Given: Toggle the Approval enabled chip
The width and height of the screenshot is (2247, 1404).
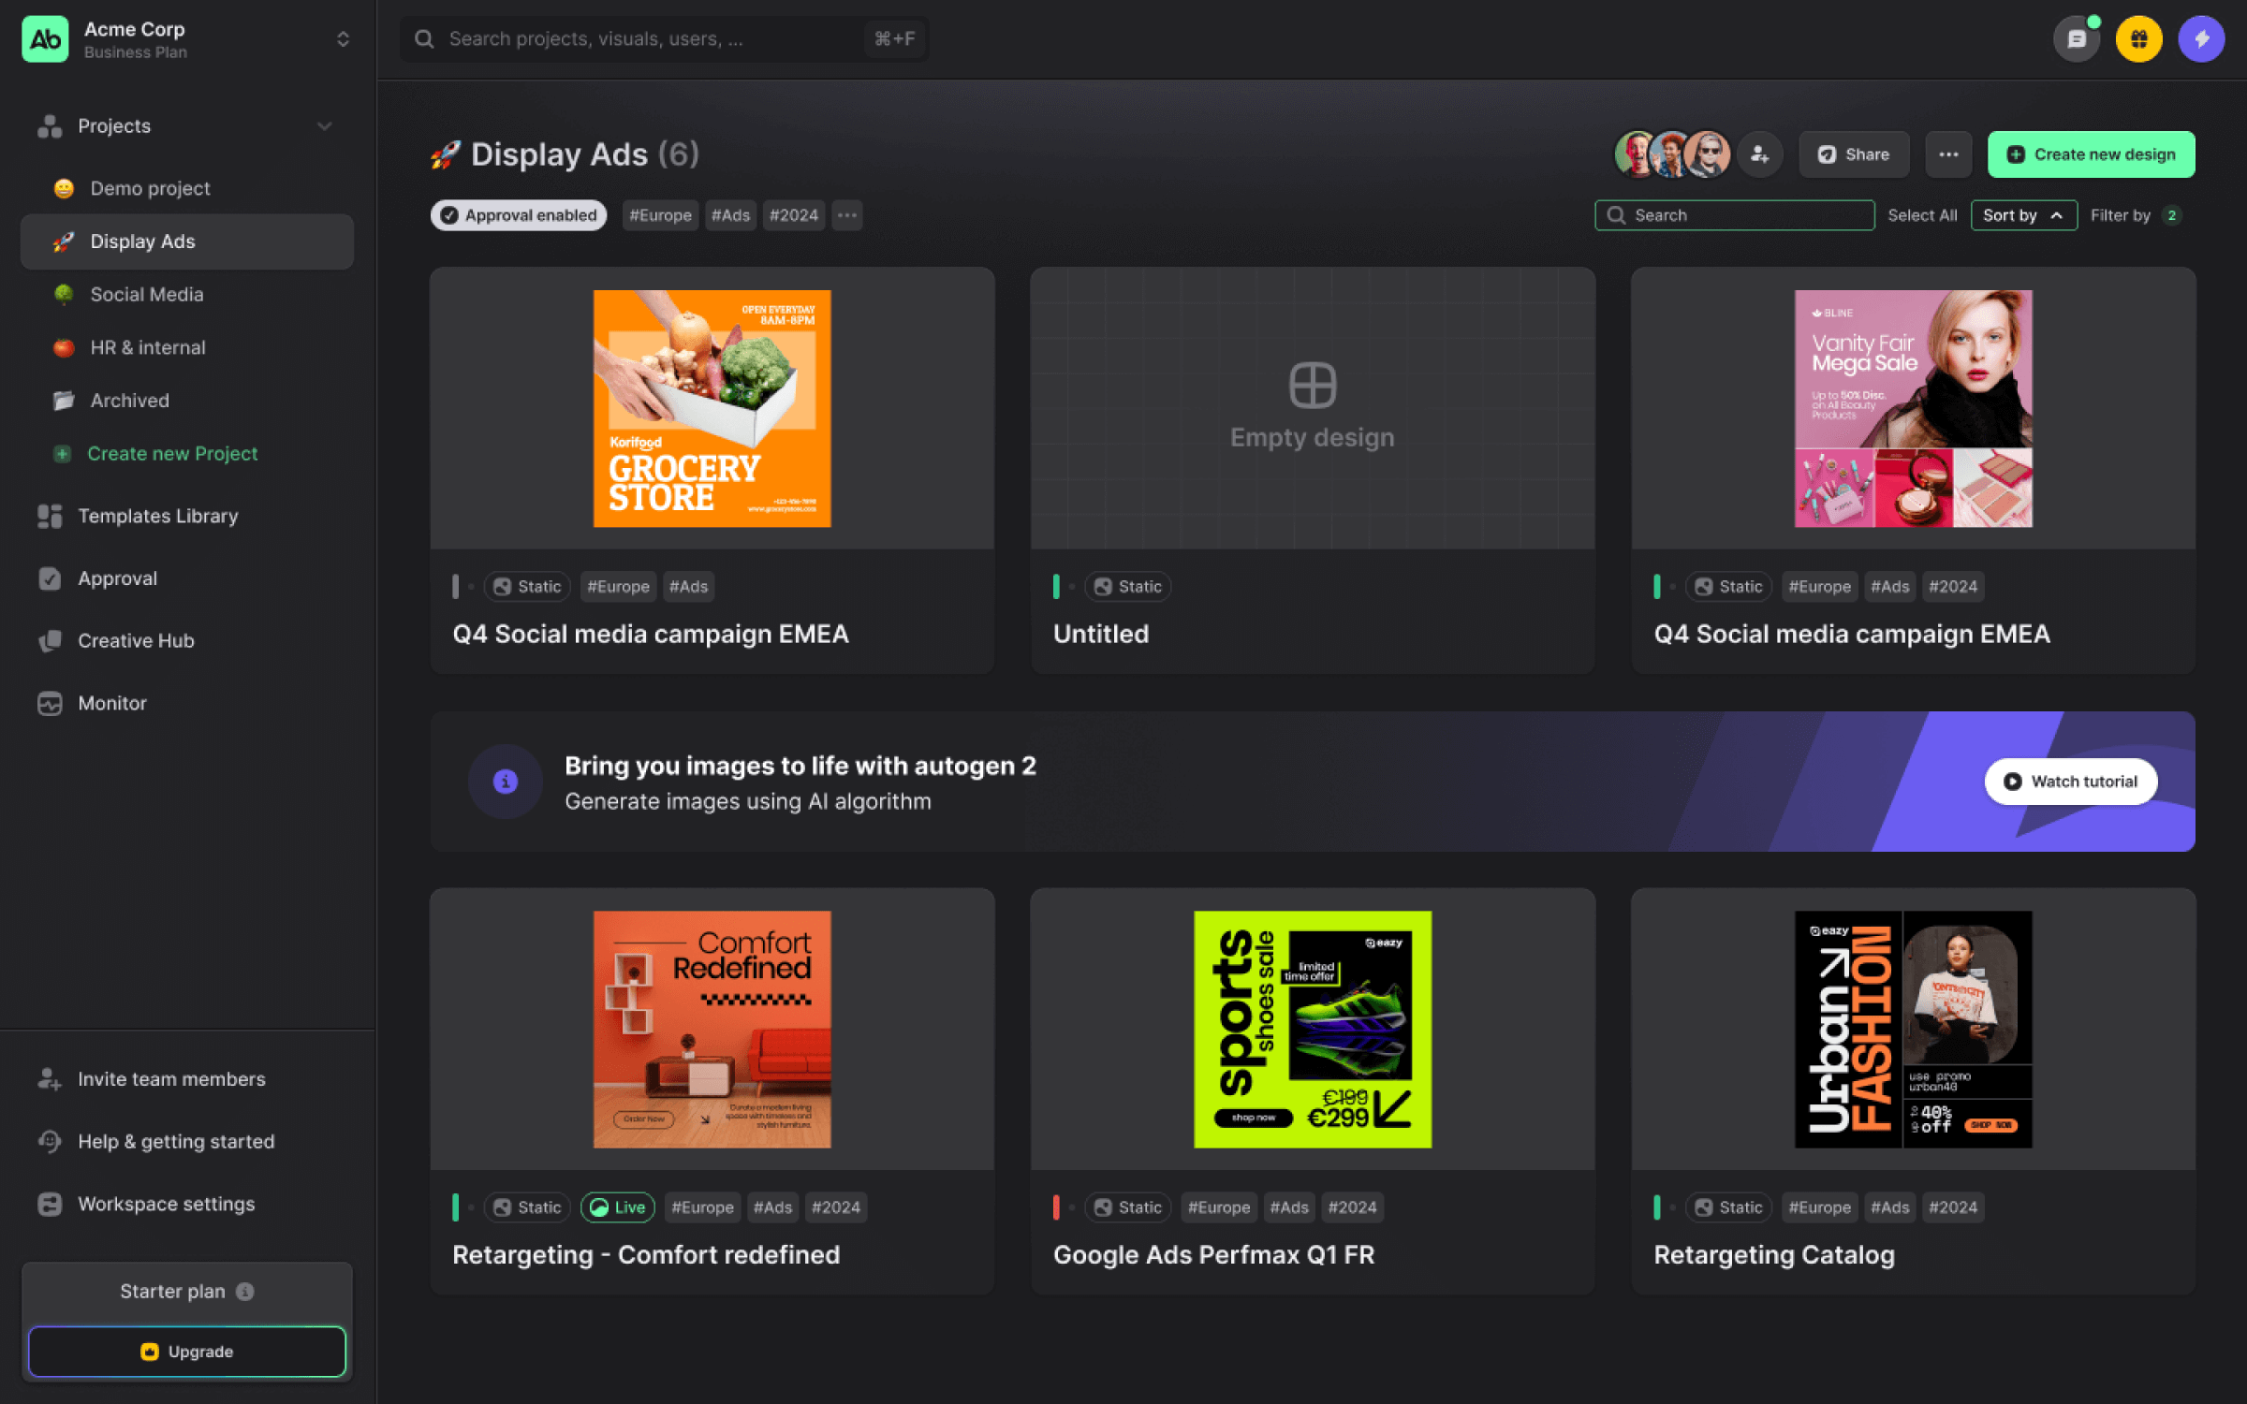Looking at the screenshot, I should [519, 215].
